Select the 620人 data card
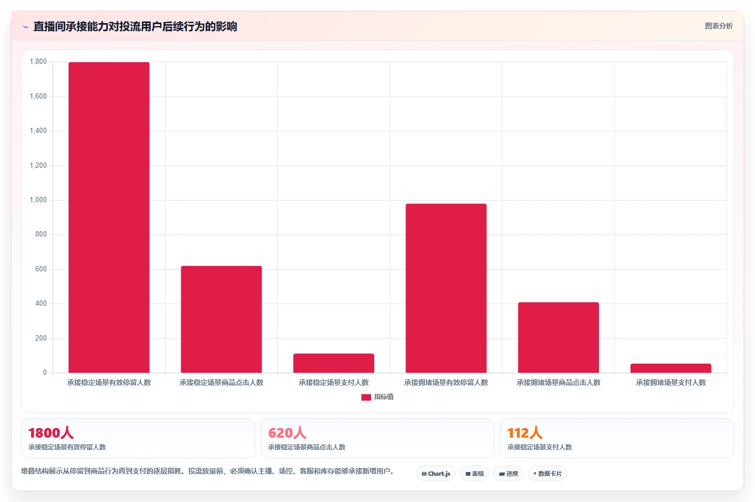This screenshot has width=755, height=502. click(377, 438)
